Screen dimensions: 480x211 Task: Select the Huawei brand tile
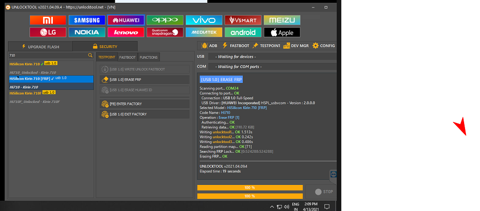[x=126, y=20]
